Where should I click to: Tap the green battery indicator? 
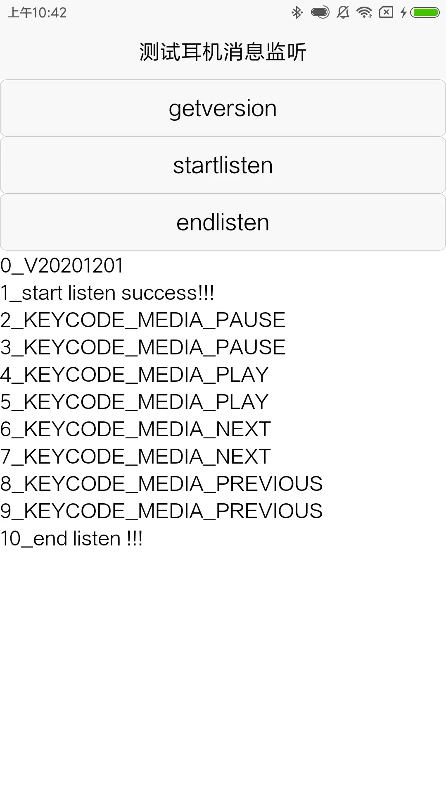(x=426, y=12)
